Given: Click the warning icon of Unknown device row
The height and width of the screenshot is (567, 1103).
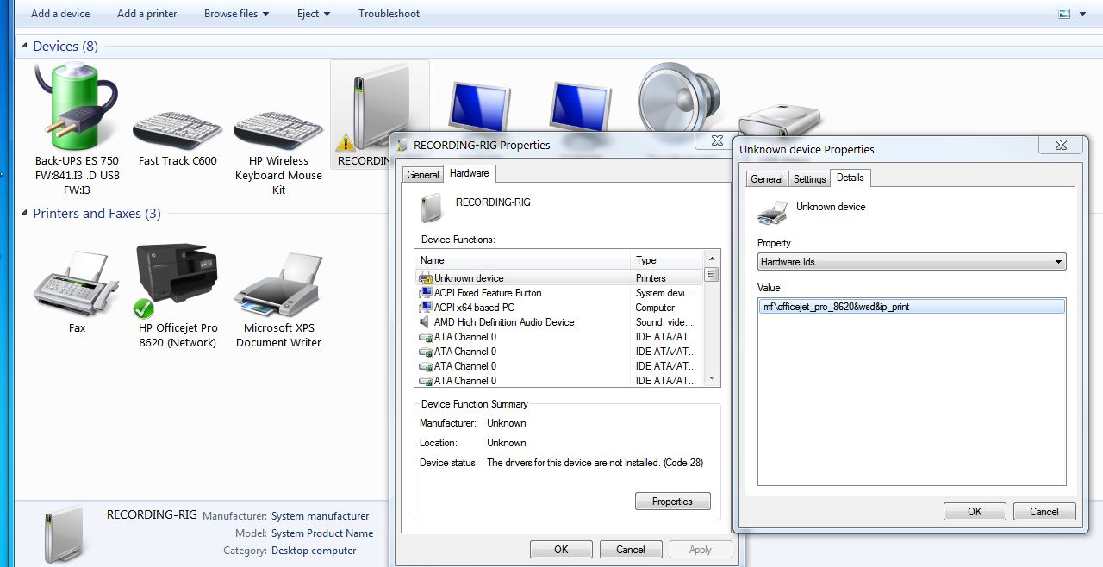Looking at the screenshot, I should [425, 278].
